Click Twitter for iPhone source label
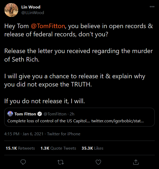Viewport: 159px width, 169px height. click(x=64, y=134)
